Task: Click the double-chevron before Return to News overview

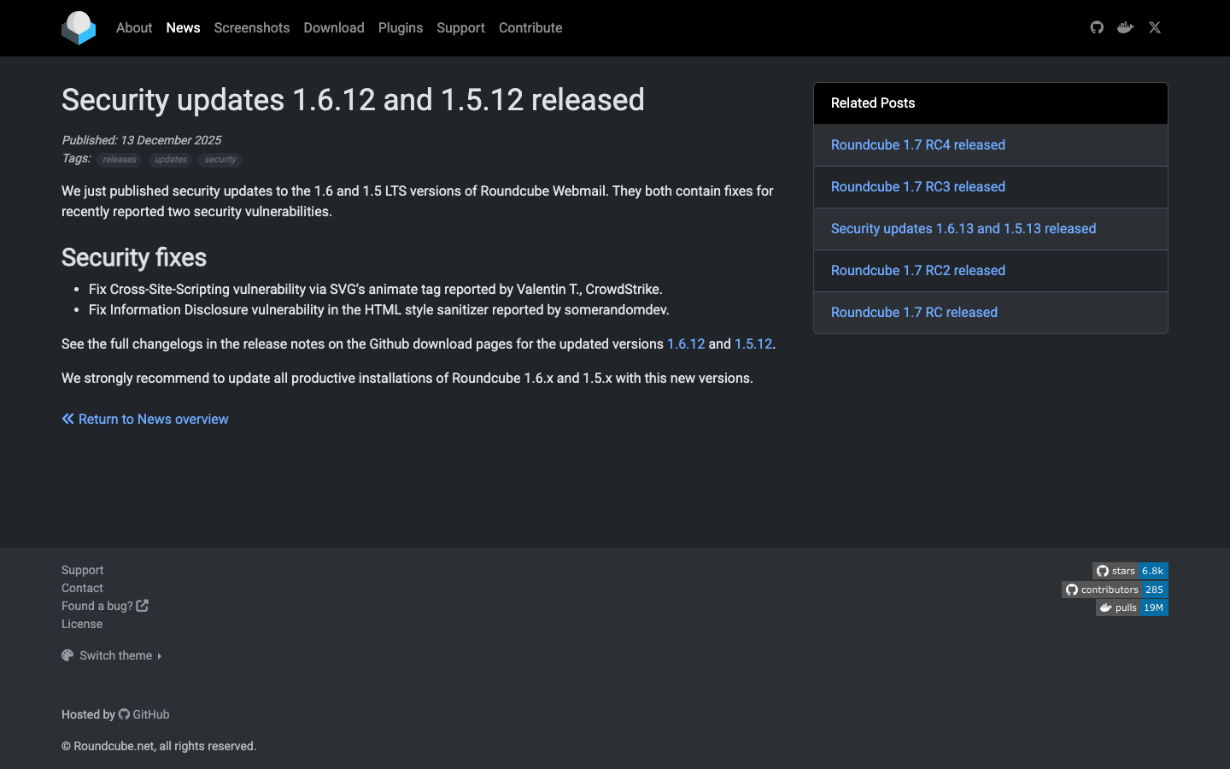Action: point(67,419)
